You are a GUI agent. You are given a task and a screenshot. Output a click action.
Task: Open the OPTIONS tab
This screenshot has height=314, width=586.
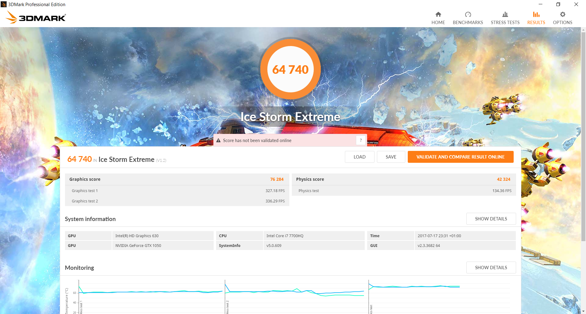point(562,18)
